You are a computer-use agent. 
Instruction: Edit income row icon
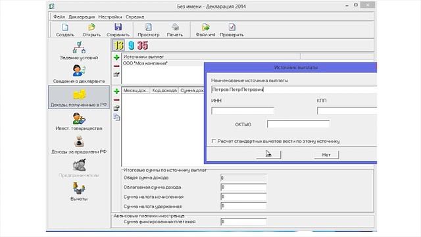[116, 108]
